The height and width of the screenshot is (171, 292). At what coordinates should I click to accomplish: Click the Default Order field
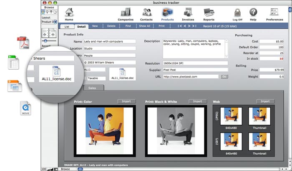tap(272, 47)
